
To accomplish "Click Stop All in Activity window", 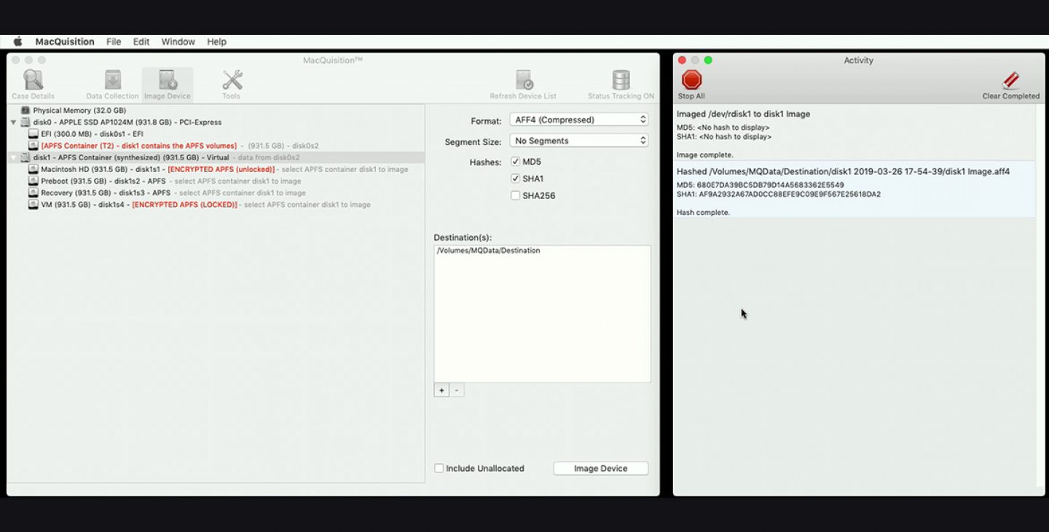I will [x=691, y=85].
